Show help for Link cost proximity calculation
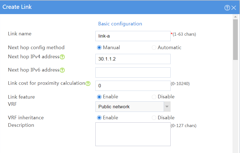The image size is (240, 153). [88, 83]
